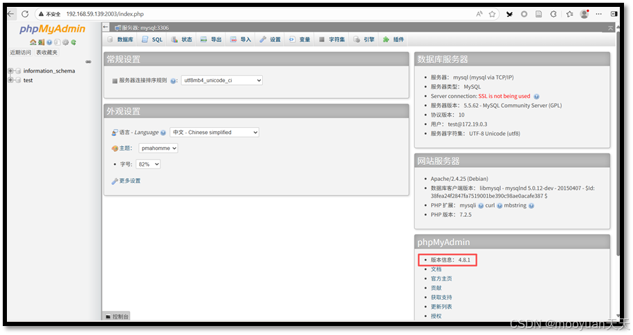This screenshot has height=335, width=633.
Task: Open the 贡献 link
Action: 436,288
